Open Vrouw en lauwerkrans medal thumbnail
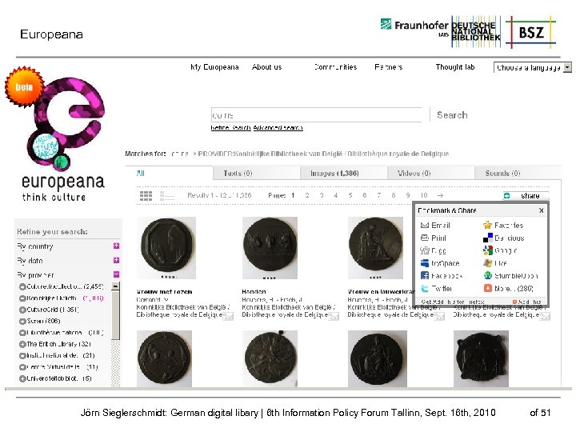The height and width of the screenshot is (432, 576). [375, 248]
